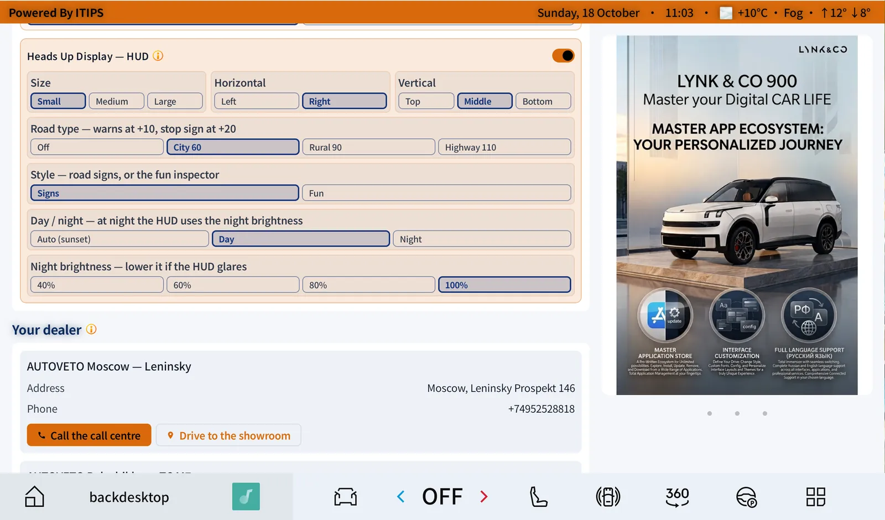Select Auto (sunset) day/night mode

(119, 239)
